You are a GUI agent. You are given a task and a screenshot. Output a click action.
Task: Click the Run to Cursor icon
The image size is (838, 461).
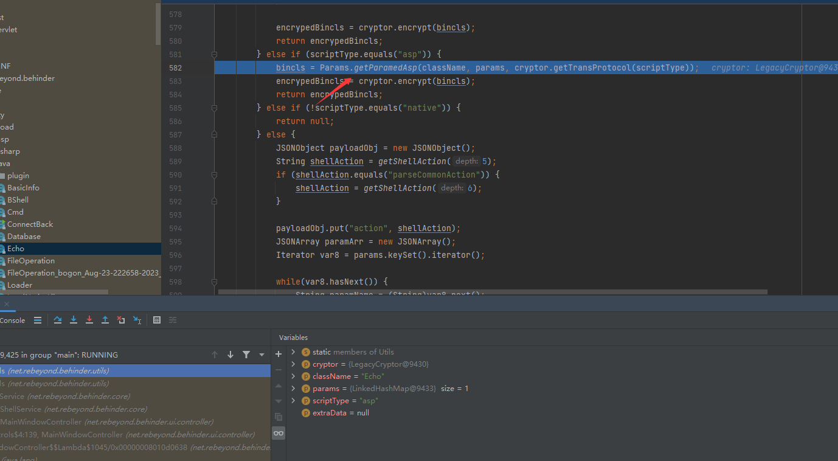pos(137,320)
